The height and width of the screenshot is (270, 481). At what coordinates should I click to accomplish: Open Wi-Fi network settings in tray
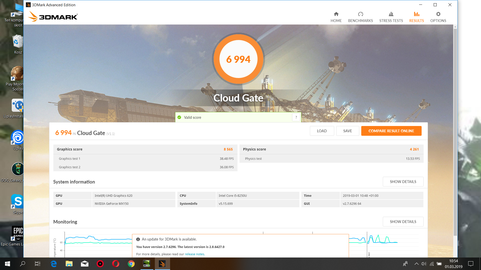pos(432,264)
